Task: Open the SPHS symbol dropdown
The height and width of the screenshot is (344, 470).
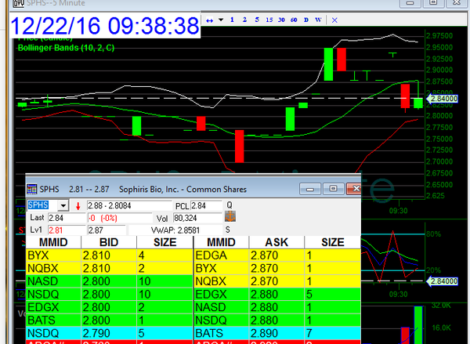Action: (63, 205)
